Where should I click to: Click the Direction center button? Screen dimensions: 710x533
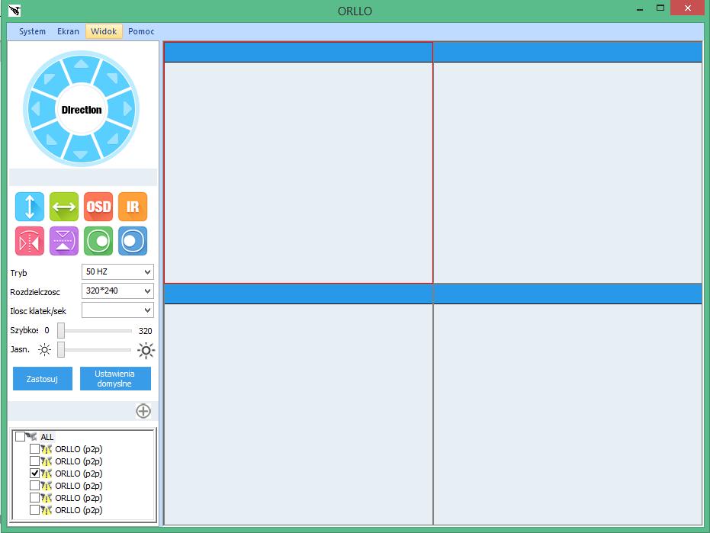point(82,110)
